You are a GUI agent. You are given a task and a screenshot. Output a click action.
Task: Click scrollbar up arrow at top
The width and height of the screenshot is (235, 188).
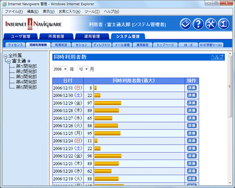click(x=230, y=54)
